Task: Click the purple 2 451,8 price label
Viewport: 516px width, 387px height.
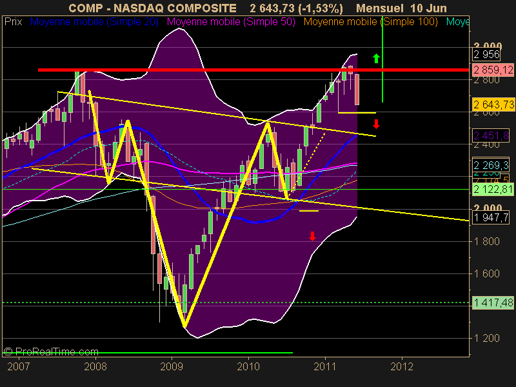Action: pyautogui.click(x=491, y=135)
